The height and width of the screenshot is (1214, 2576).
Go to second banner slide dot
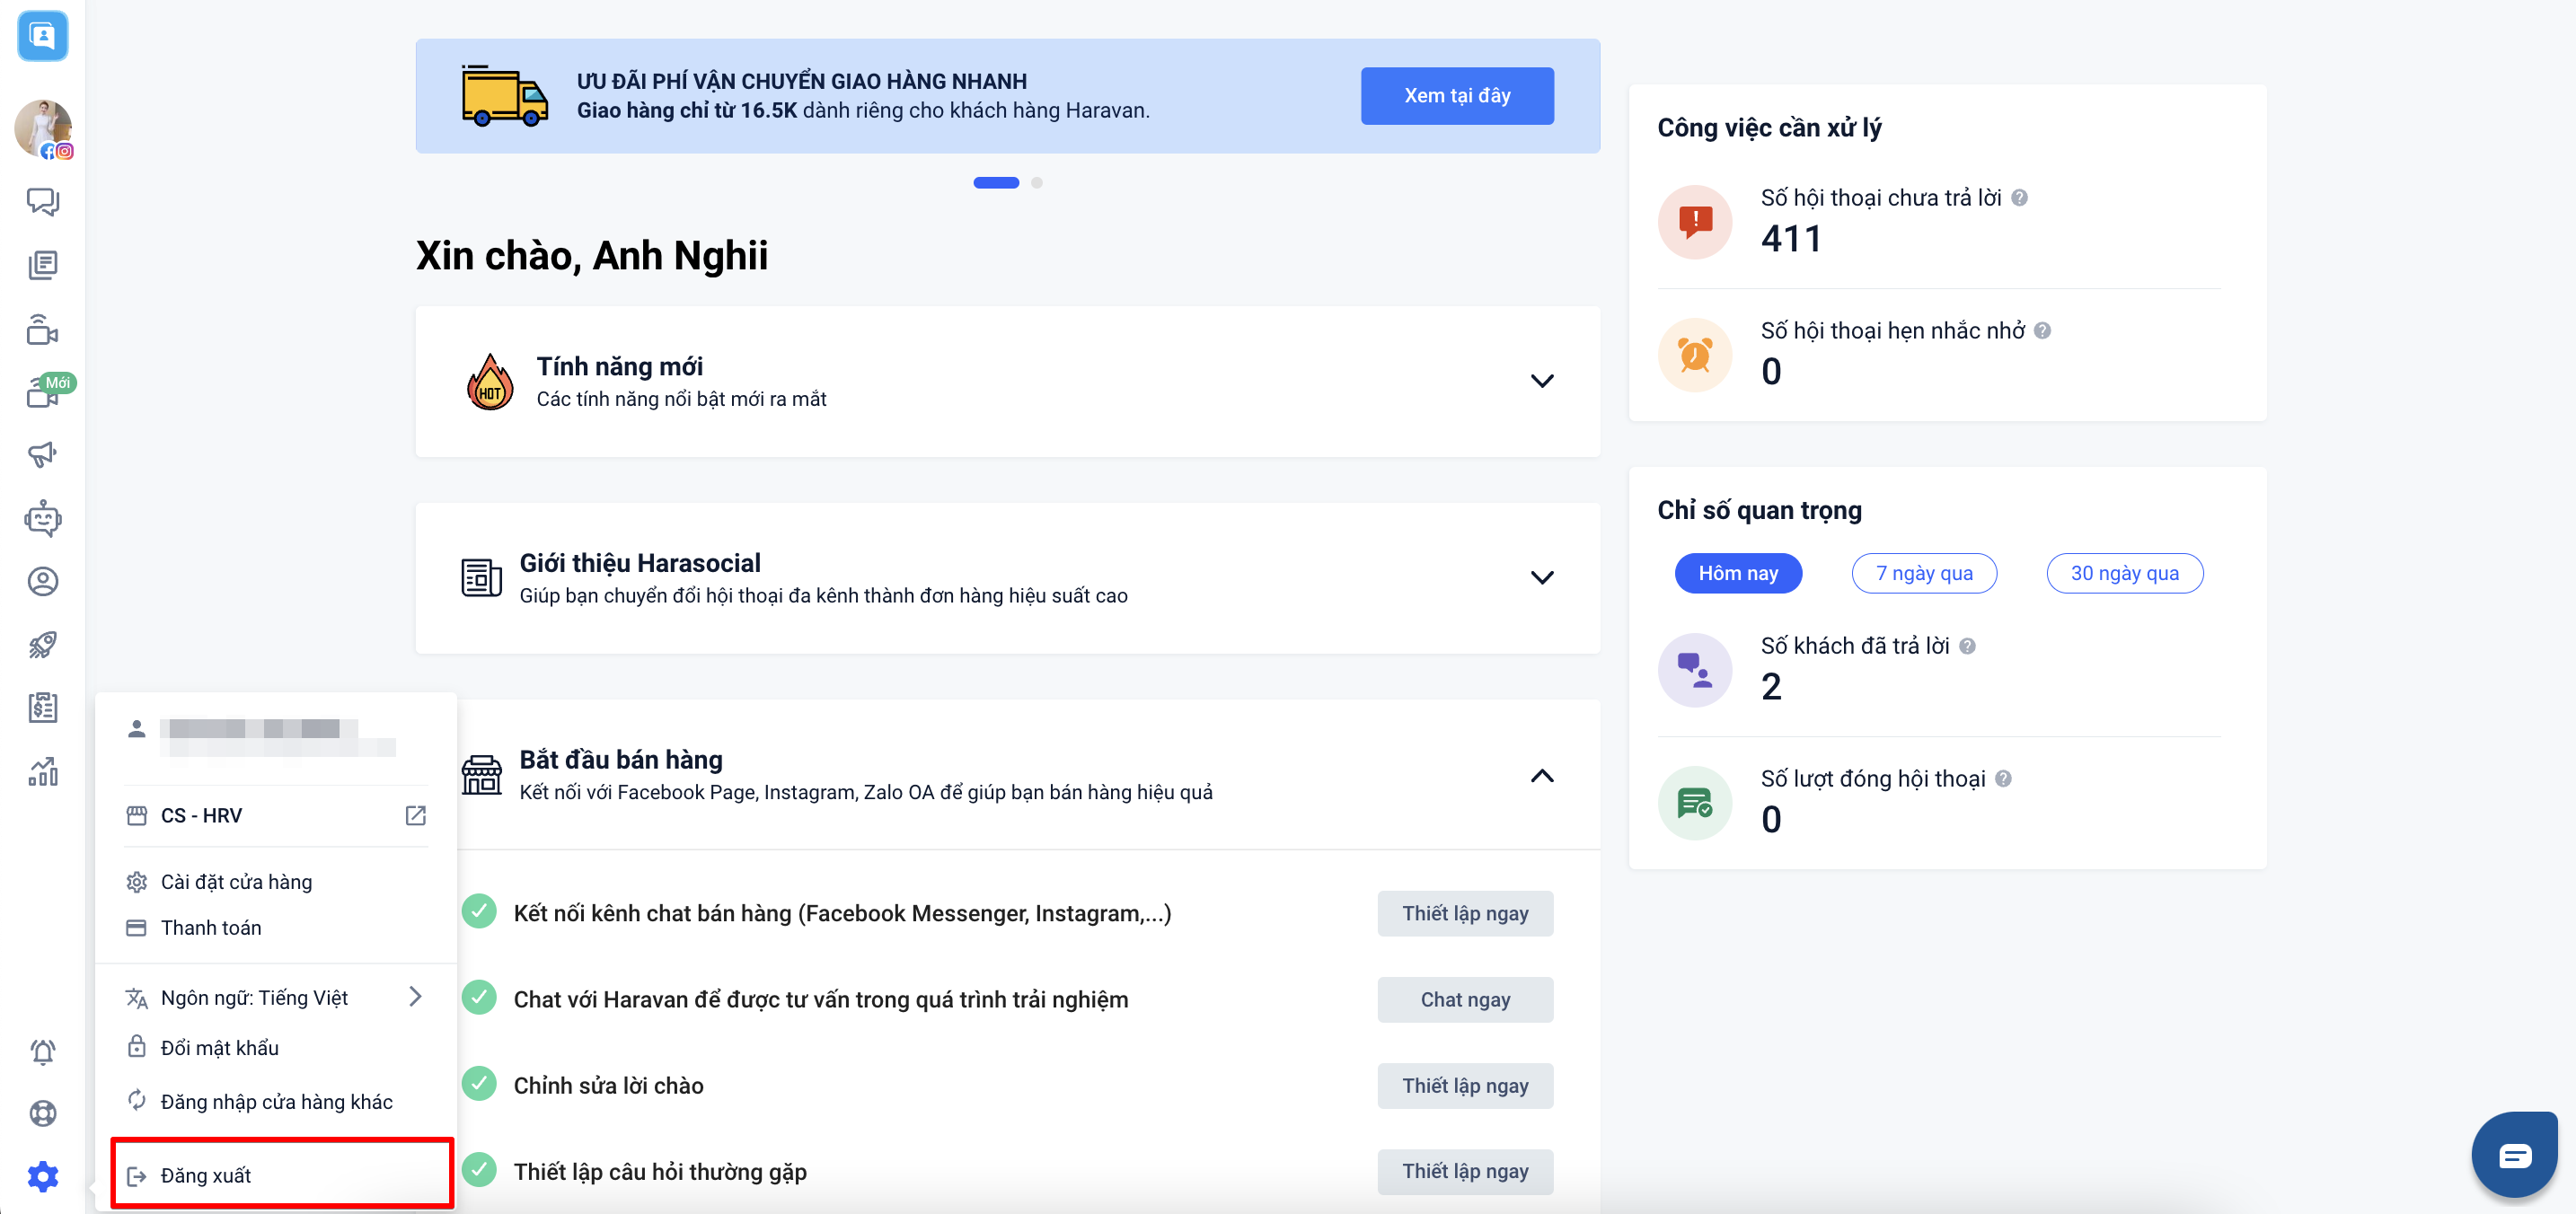1036,183
